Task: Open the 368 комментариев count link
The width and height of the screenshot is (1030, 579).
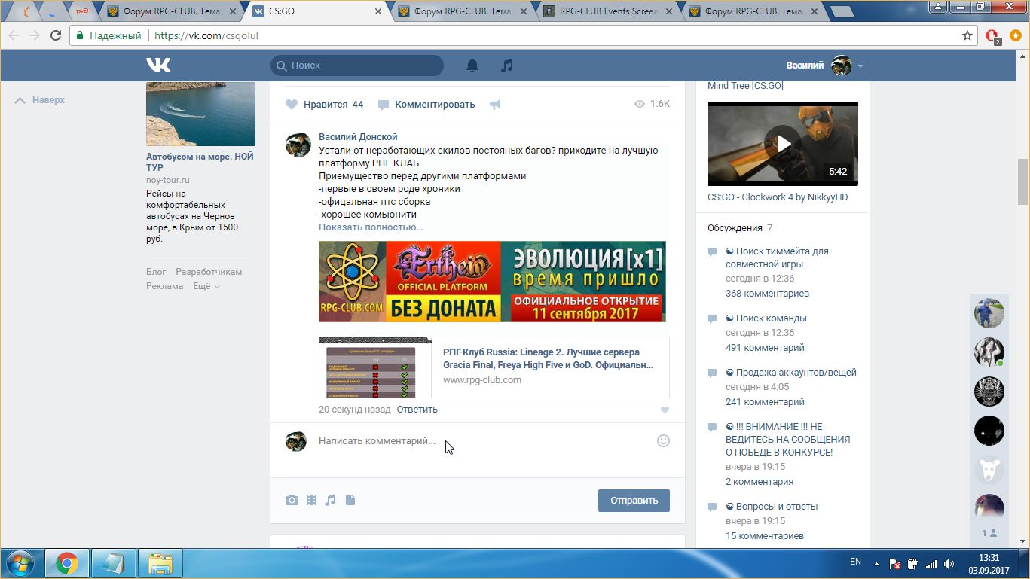Action: pyautogui.click(x=767, y=294)
